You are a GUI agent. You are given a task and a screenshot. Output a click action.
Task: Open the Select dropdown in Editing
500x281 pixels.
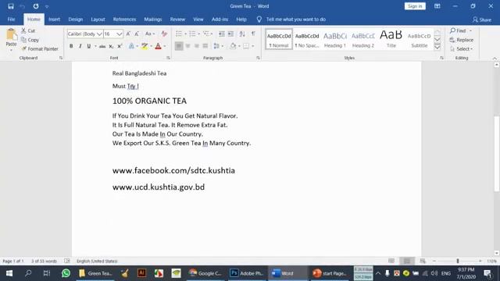pyautogui.click(x=462, y=48)
